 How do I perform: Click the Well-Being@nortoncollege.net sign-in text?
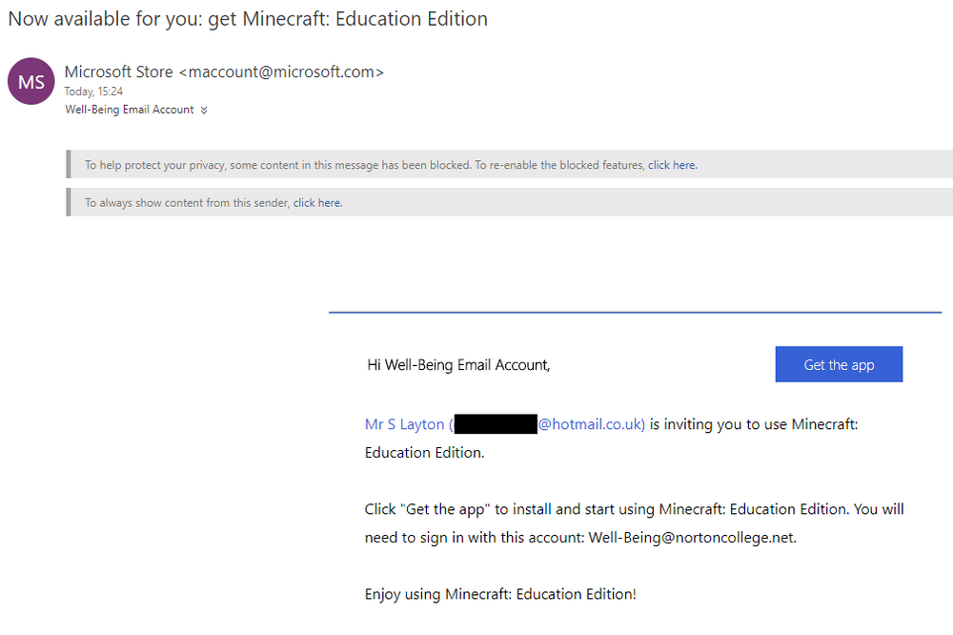(692, 538)
